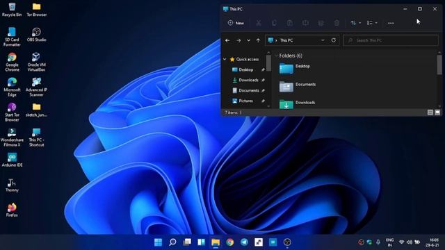This screenshot has width=445, height=250.
Task: Select the Google Chrome desktop icon
Action: (12, 62)
